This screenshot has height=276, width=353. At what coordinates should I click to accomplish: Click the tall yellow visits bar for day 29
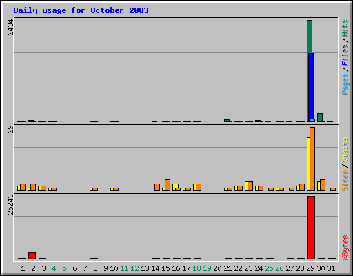308,164
